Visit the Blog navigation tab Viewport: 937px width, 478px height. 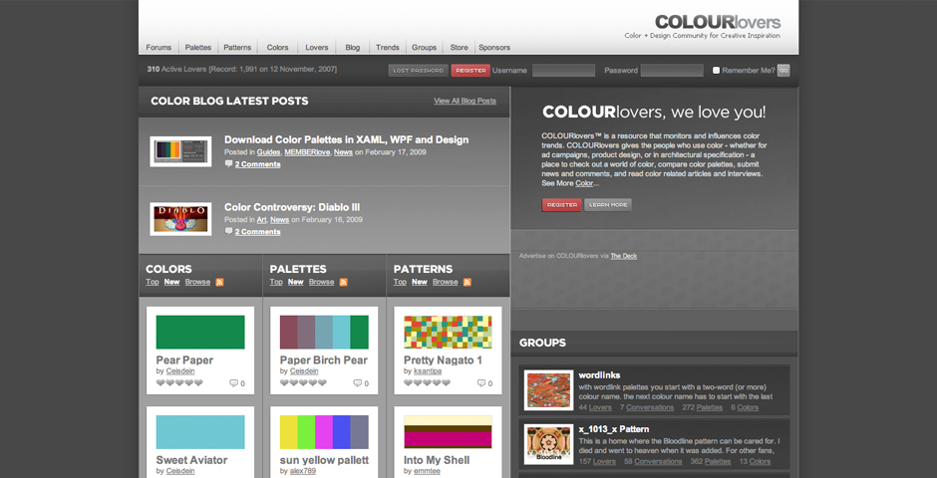[x=353, y=47]
